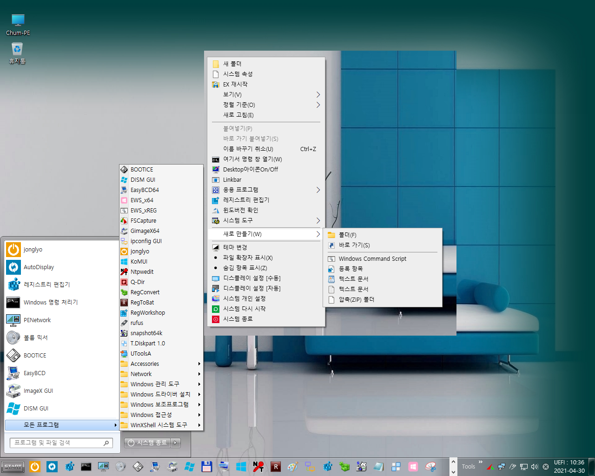Open EasyBCD in the Start menu pinned list

pyautogui.click(x=62, y=373)
